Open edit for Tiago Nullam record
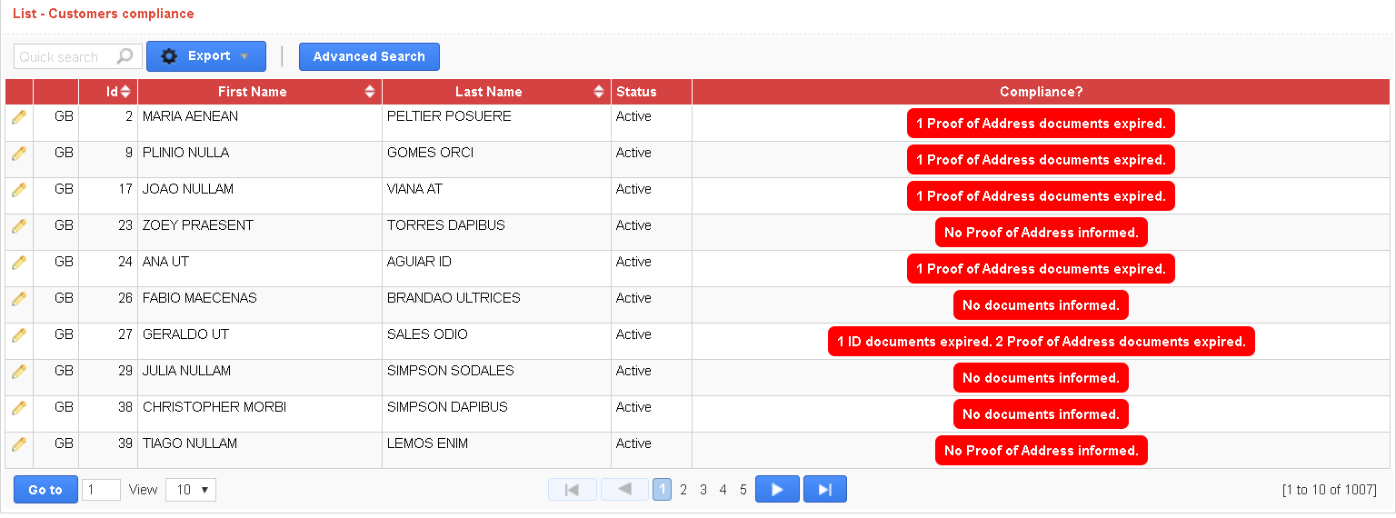Screen dimensions: 1396x518 (x=18, y=444)
